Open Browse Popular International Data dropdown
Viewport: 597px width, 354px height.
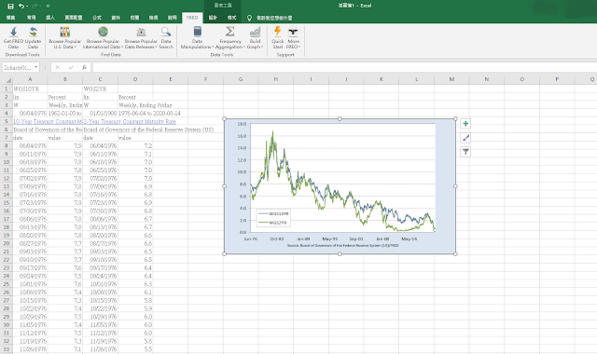click(x=103, y=37)
